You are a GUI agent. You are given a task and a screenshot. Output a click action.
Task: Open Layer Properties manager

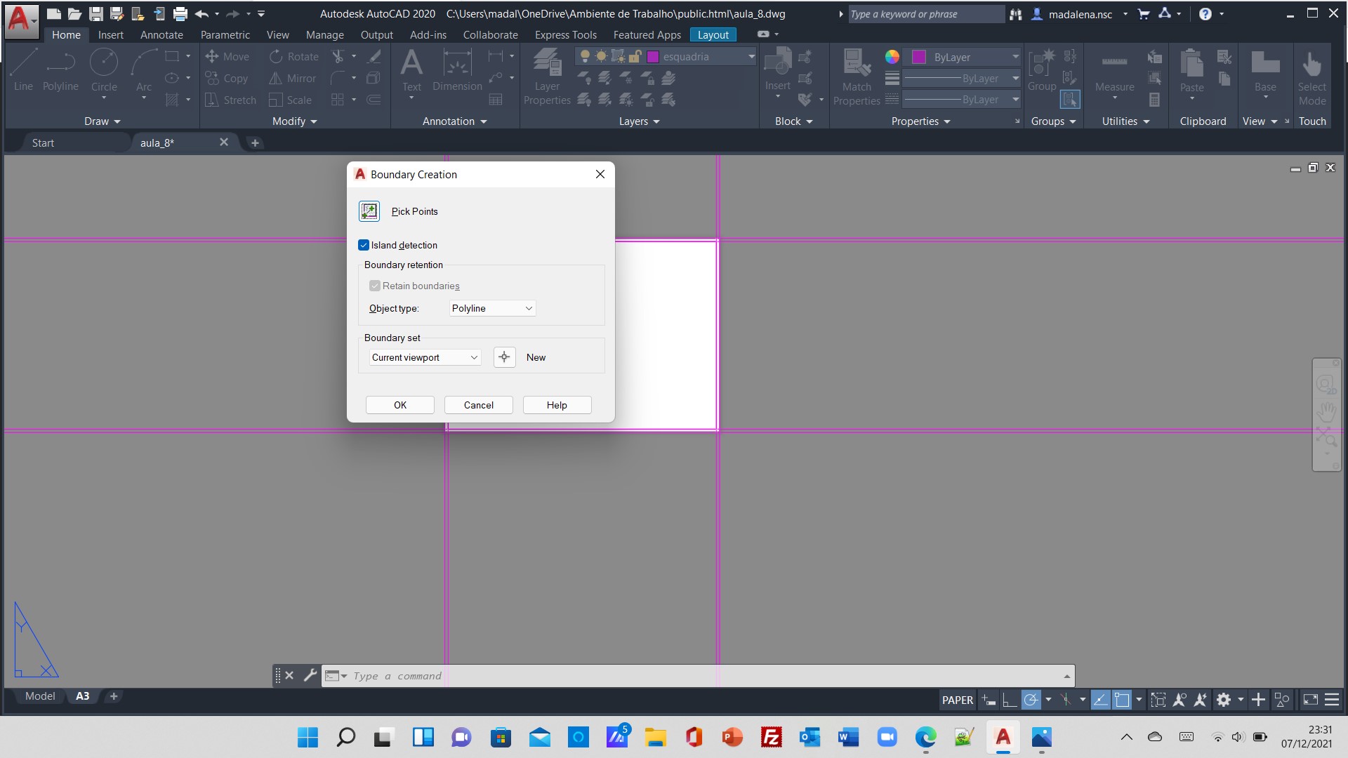point(547,77)
